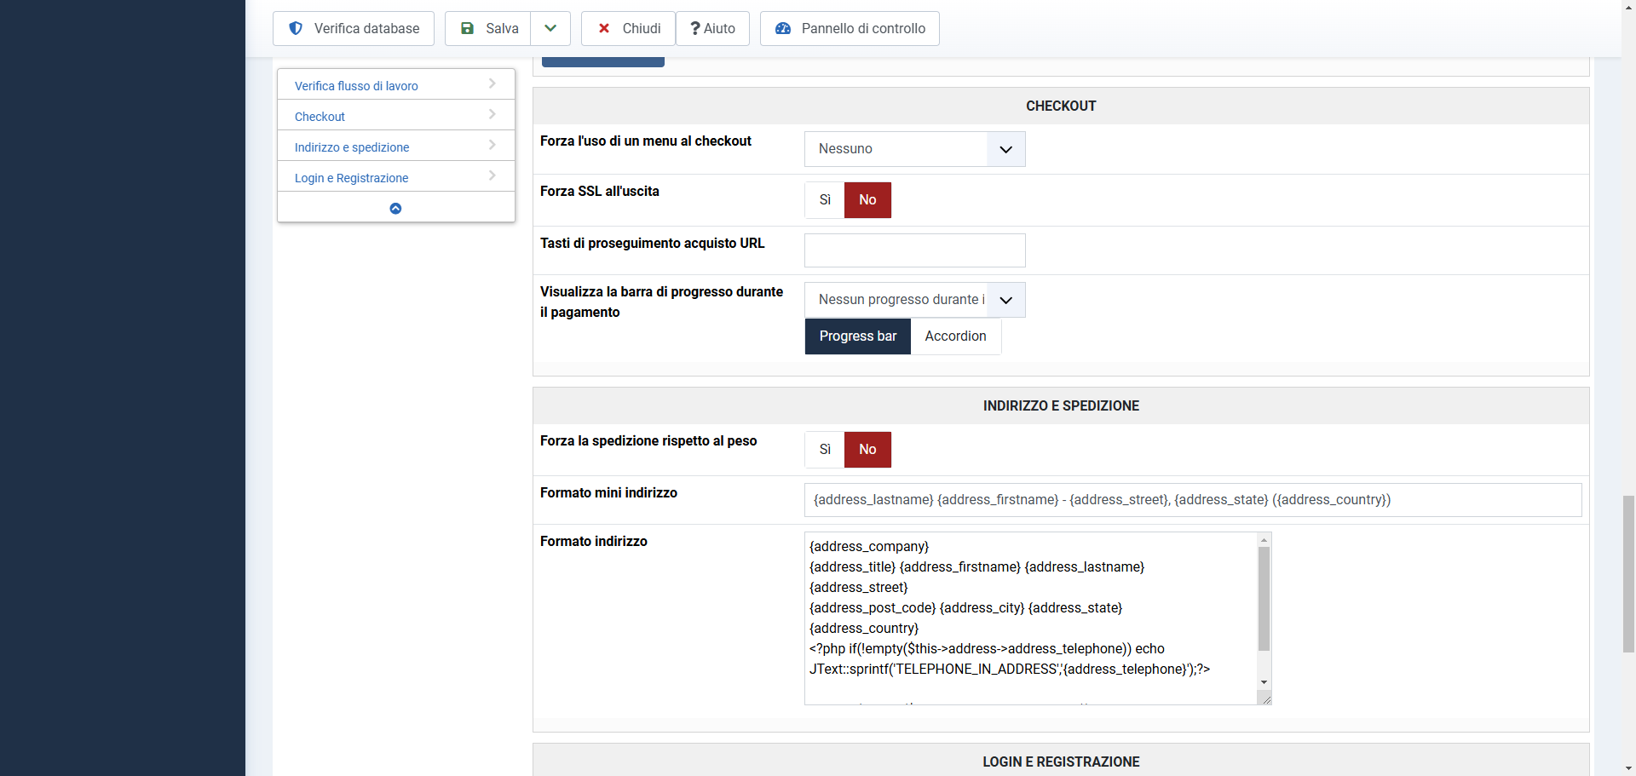The height and width of the screenshot is (776, 1636).
Task: Click the Pannello di controllo gauge icon
Action: coord(783,28)
